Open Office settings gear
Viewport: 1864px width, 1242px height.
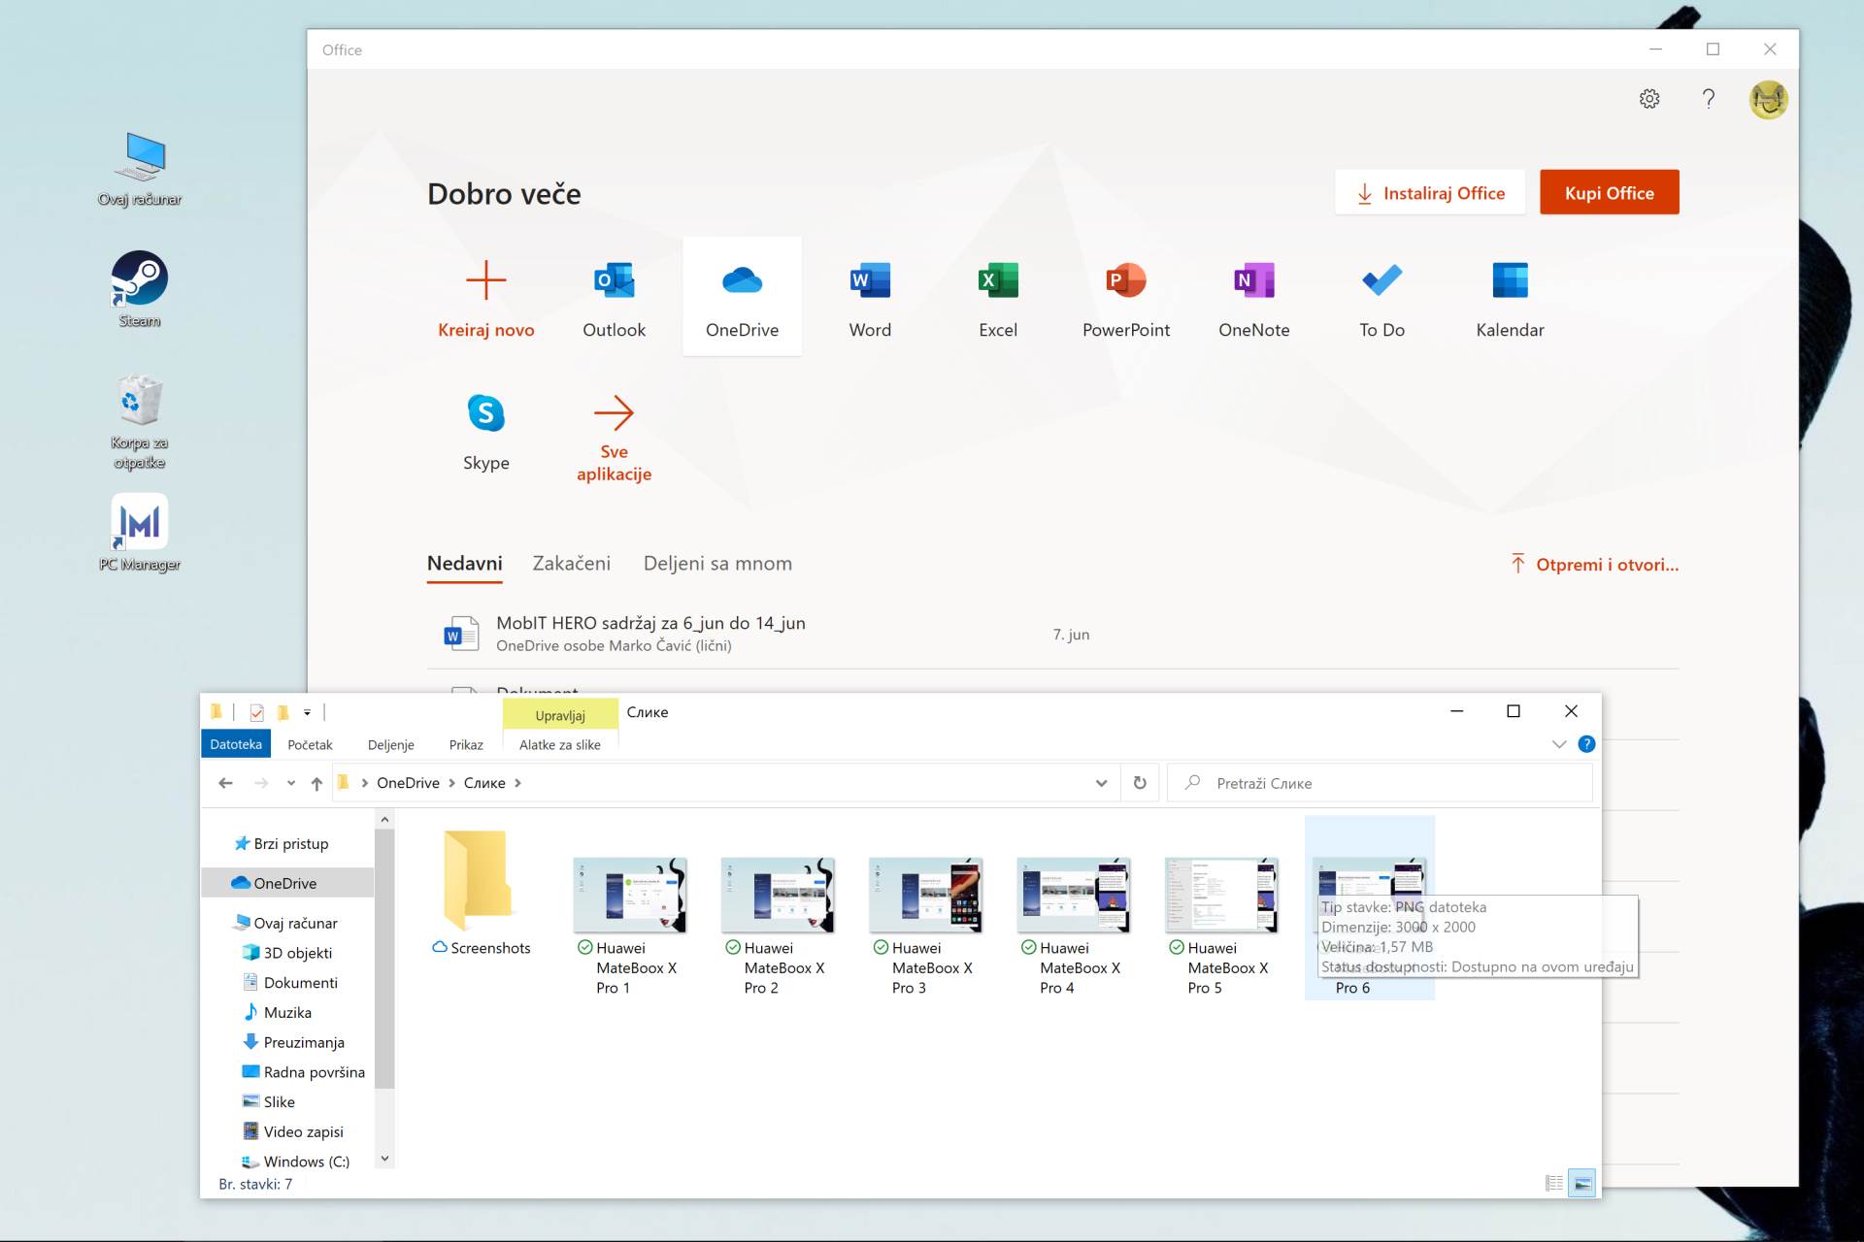tap(1648, 99)
